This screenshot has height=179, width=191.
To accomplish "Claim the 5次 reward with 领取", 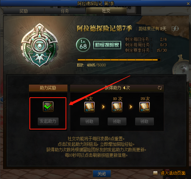I will pos(89,121).
